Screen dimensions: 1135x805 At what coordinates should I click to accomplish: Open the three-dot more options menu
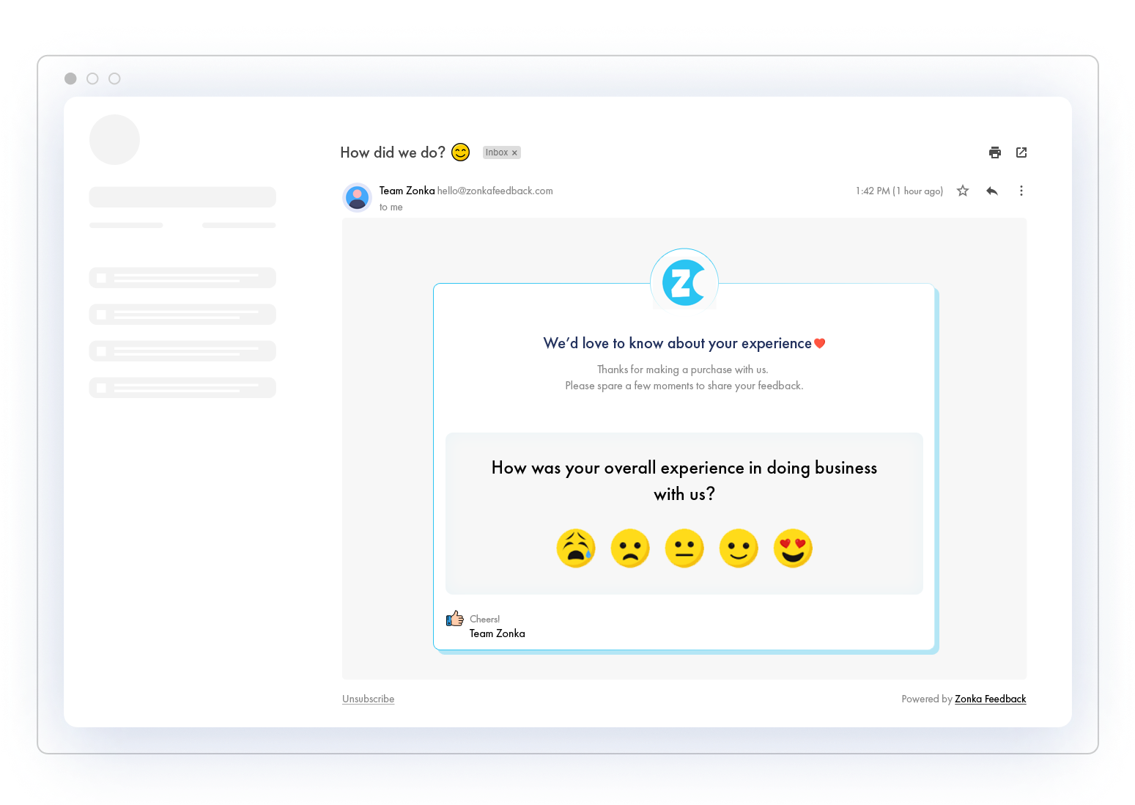[1021, 191]
